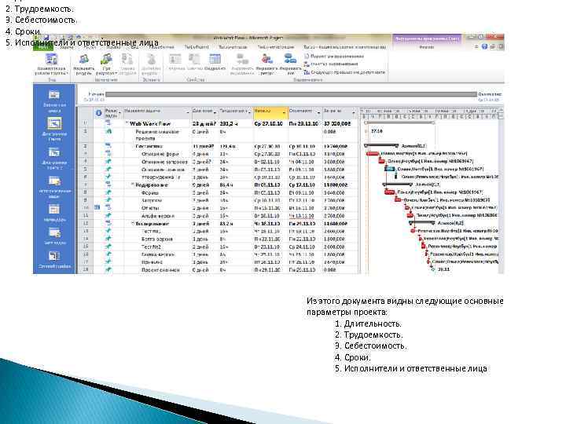Click the red Gantt bar in the Описание форм row
This screenshot has height=424, width=566.
pos(373,154)
